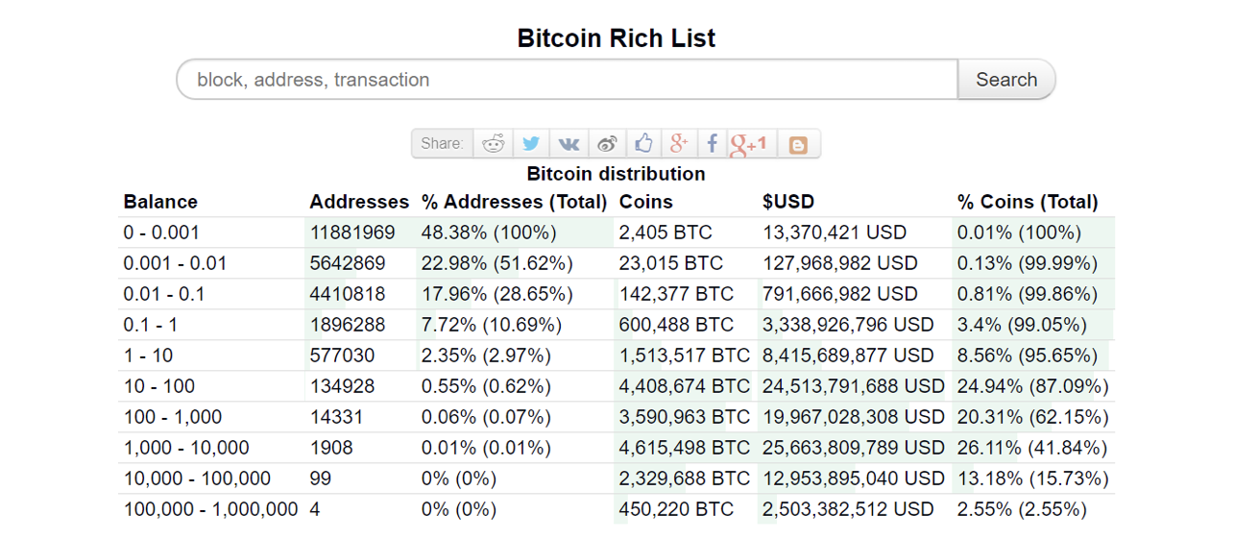Click the % Coins (Total) column header
The width and height of the screenshot is (1258, 540).
(1027, 202)
